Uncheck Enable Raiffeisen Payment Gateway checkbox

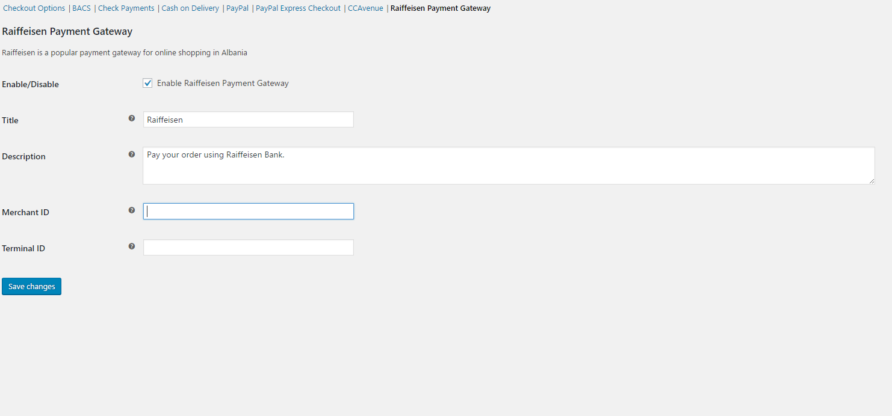pyautogui.click(x=147, y=84)
